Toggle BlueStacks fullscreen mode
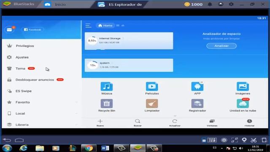Screen dimensions: 270x152 click(235, 140)
